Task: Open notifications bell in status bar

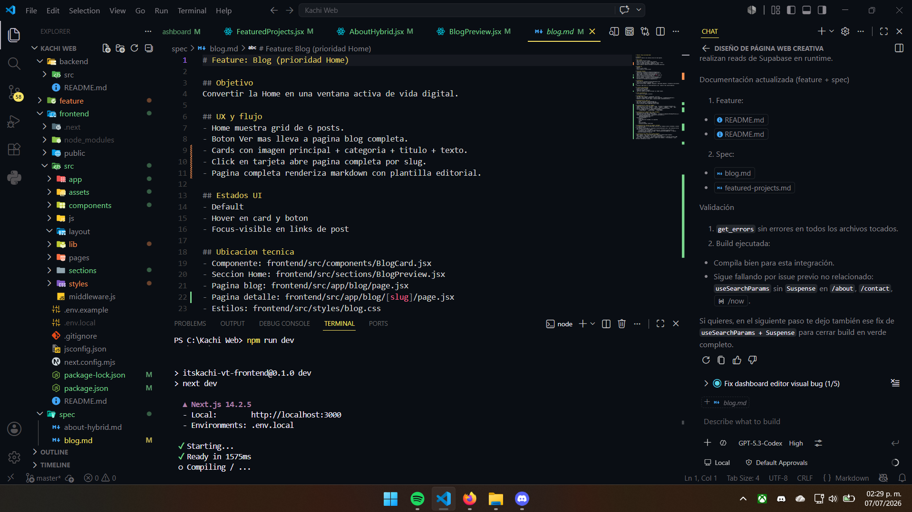Action: (902, 478)
